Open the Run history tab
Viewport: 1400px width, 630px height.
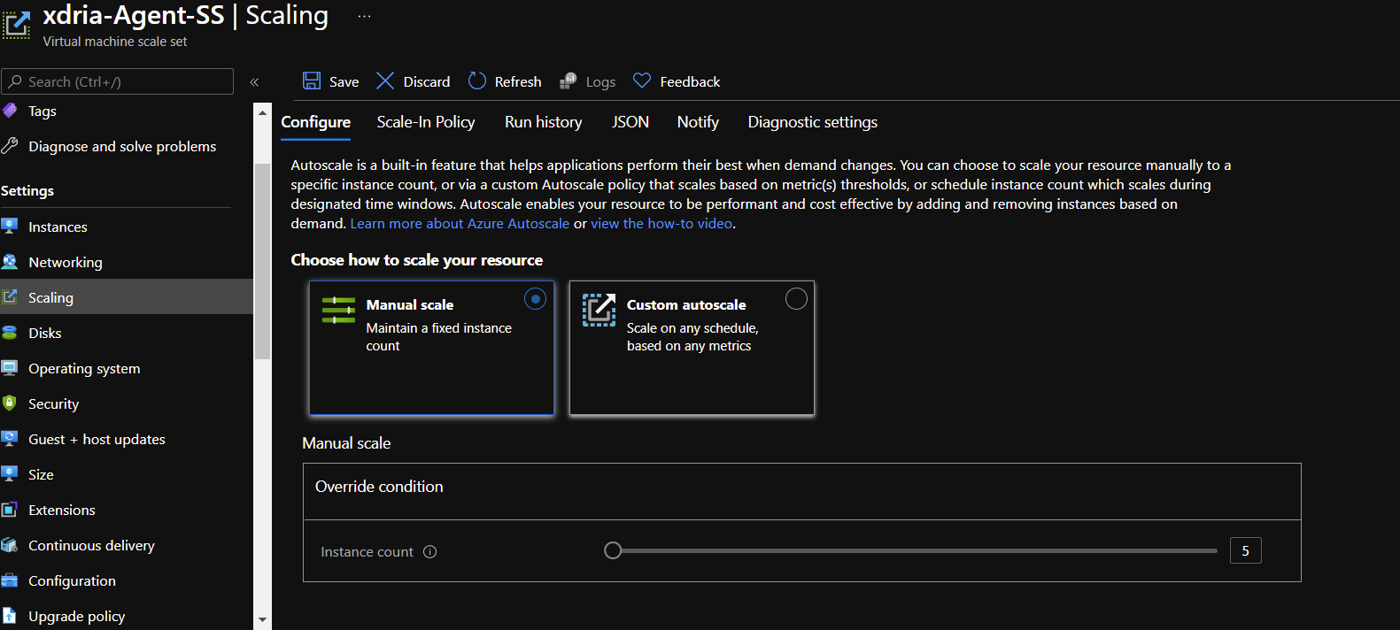(x=544, y=122)
